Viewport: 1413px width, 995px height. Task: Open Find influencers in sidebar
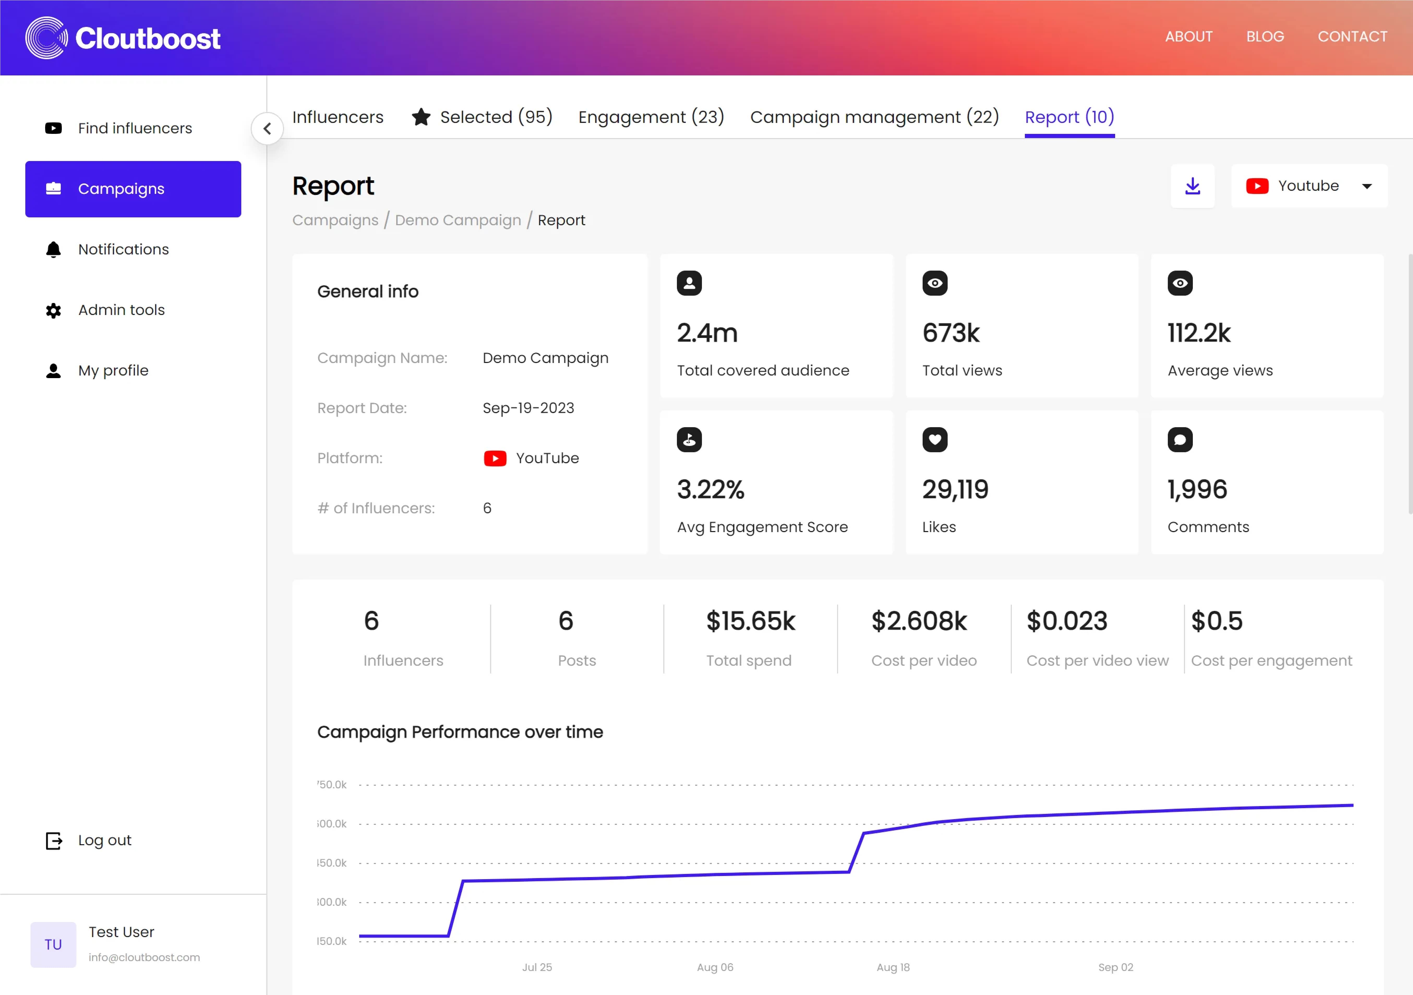tap(133, 128)
